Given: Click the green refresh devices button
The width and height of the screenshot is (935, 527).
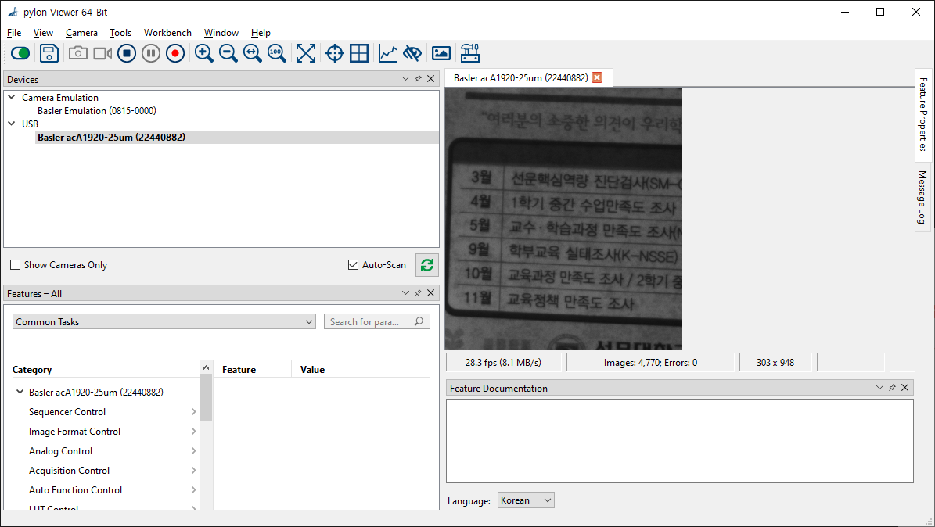Looking at the screenshot, I should click(427, 265).
